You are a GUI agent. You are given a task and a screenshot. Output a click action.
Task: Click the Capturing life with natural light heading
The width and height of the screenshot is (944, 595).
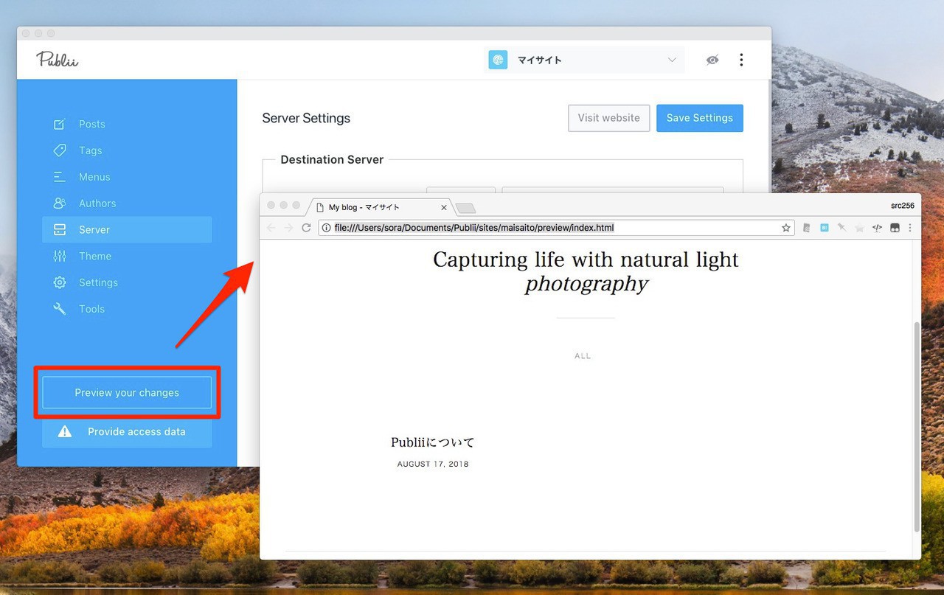click(x=586, y=271)
